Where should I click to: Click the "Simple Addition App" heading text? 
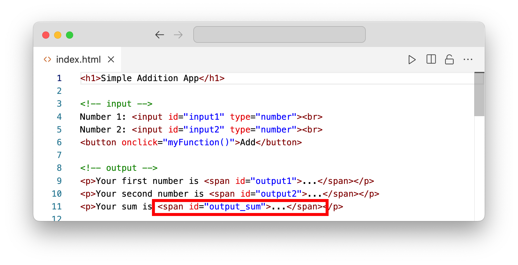(x=150, y=78)
